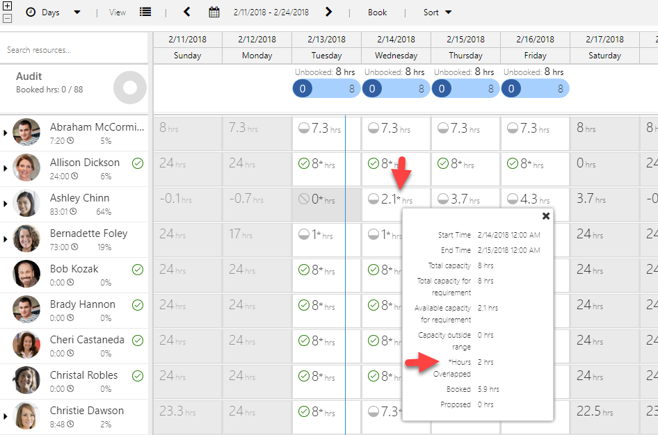This screenshot has width=658, height=435.
Task: Click the Book button in toolbar
Action: point(377,13)
